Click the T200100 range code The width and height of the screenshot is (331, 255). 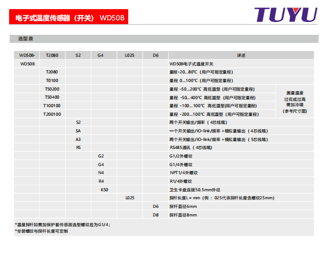[x=52, y=114]
